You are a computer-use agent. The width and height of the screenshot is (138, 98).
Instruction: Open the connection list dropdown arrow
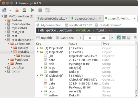(10, 10)
